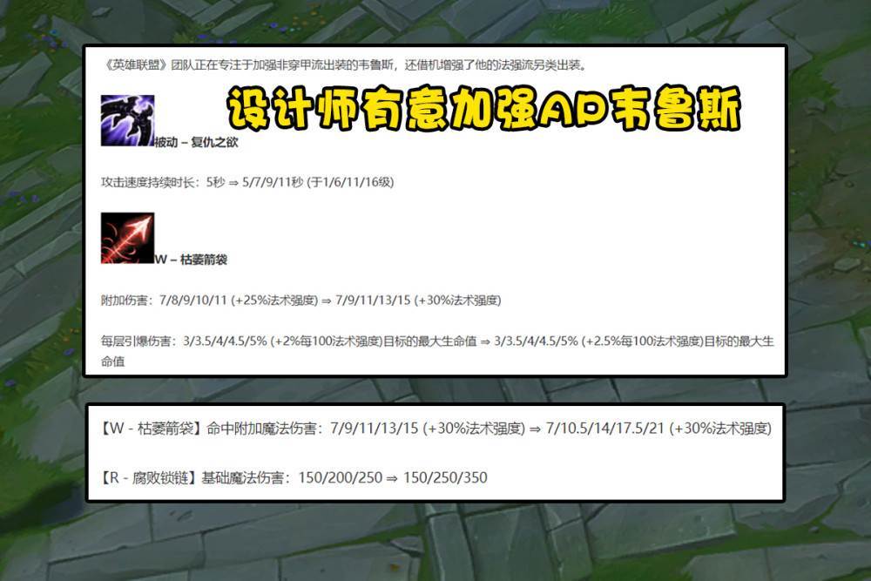The image size is (871, 581).
Task: Click the line starting 攻击速度持续时长
Action: (247, 182)
